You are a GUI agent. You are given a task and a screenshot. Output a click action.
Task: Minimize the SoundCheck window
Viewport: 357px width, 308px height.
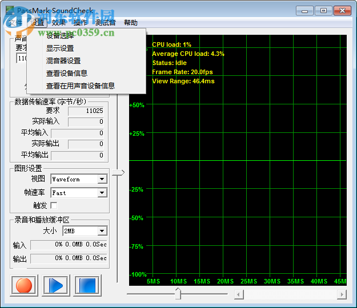click(x=304, y=11)
